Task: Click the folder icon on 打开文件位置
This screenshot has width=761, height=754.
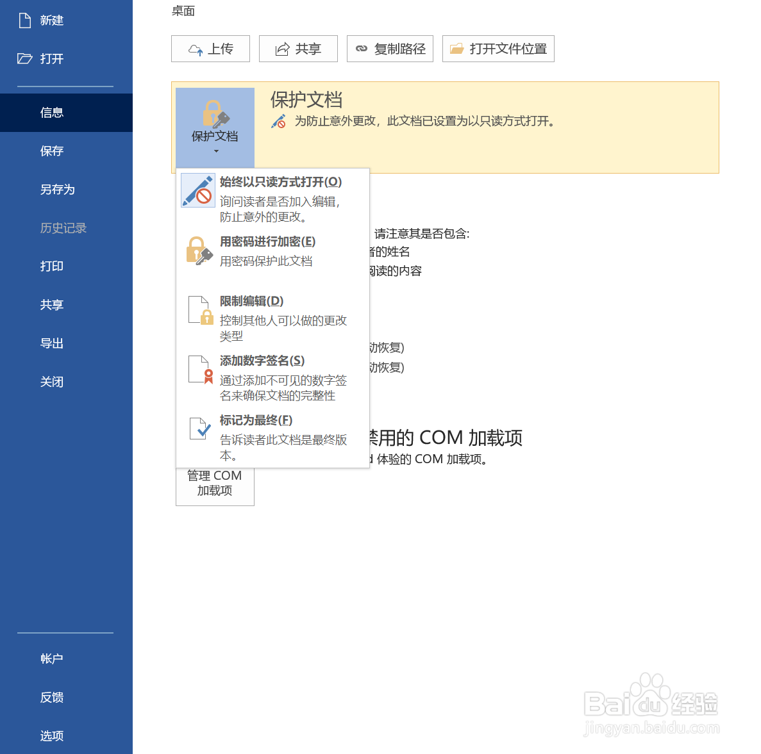Action: (x=457, y=48)
